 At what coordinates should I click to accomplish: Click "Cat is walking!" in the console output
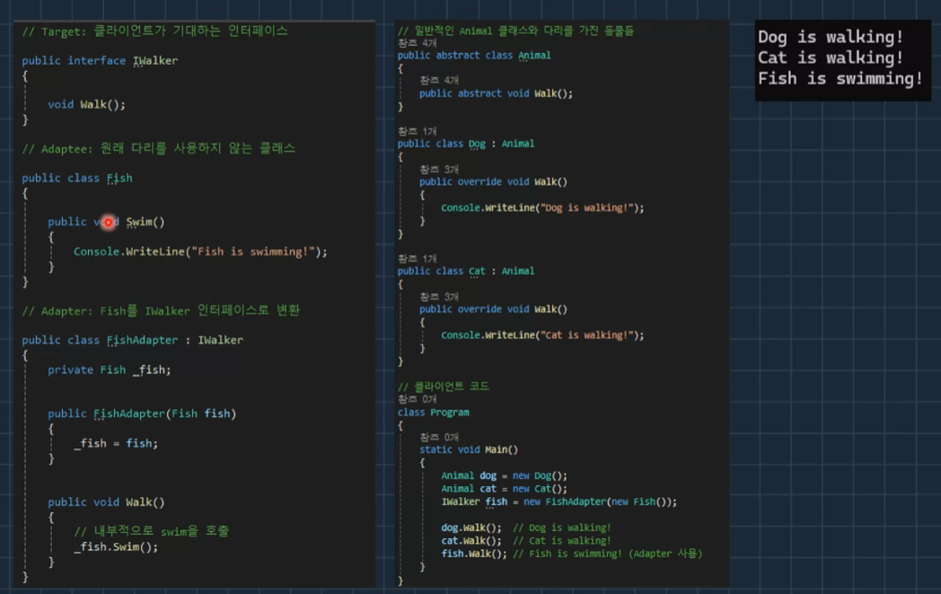pos(831,58)
